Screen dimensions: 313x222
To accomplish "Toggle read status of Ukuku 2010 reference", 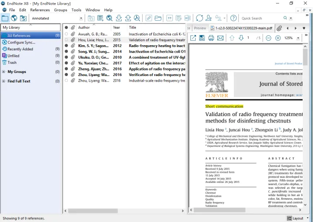I will point(66,57).
